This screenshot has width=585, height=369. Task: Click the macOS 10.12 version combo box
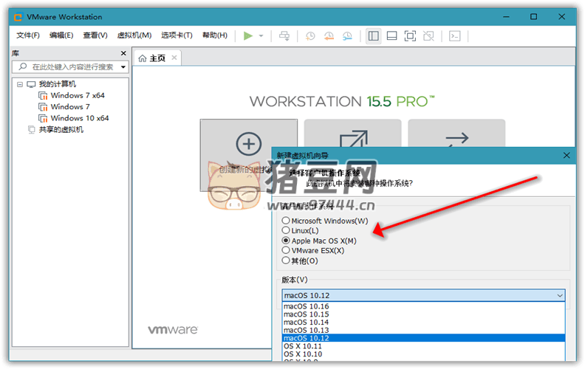tap(423, 296)
